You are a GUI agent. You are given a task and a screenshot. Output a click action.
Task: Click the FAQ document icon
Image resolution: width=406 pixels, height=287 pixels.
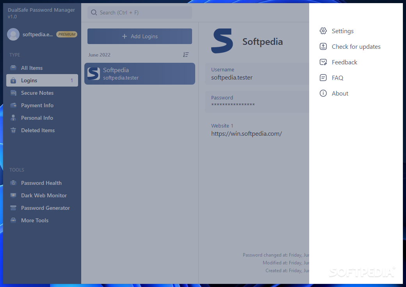click(x=323, y=78)
